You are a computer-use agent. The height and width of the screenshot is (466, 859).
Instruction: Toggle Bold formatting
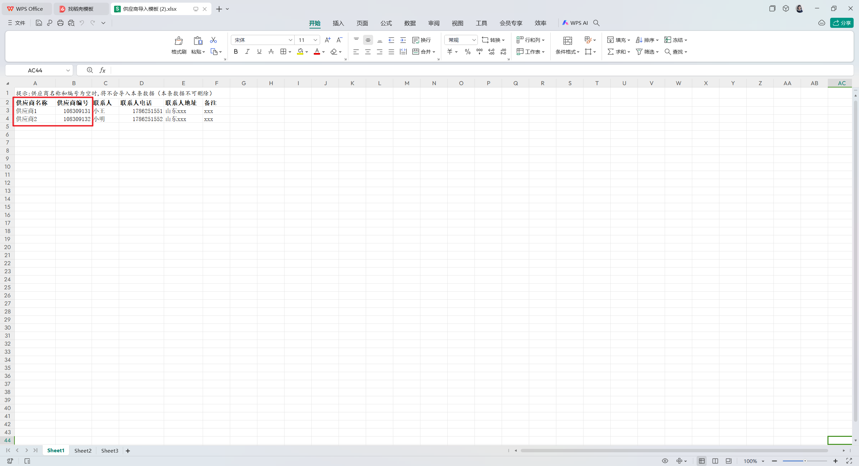236,52
